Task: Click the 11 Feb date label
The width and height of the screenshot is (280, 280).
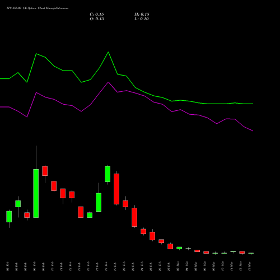Action: pyautogui.click(x=62, y=267)
